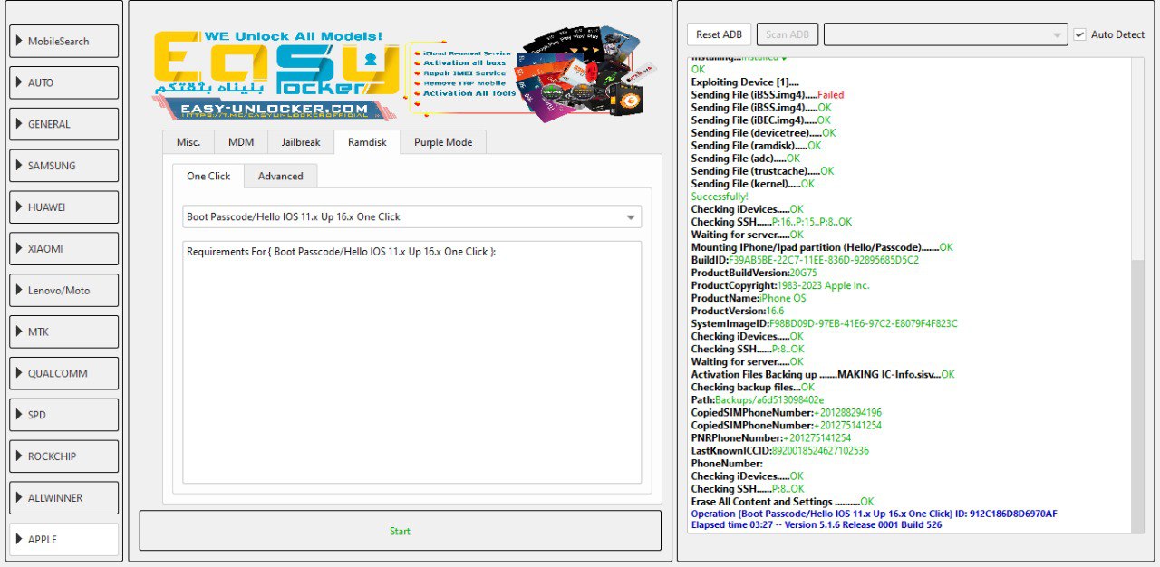Open the Boot Passcode/Hello operation dropdown
Screen dimensions: 1160x567
(x=411, y=216)
